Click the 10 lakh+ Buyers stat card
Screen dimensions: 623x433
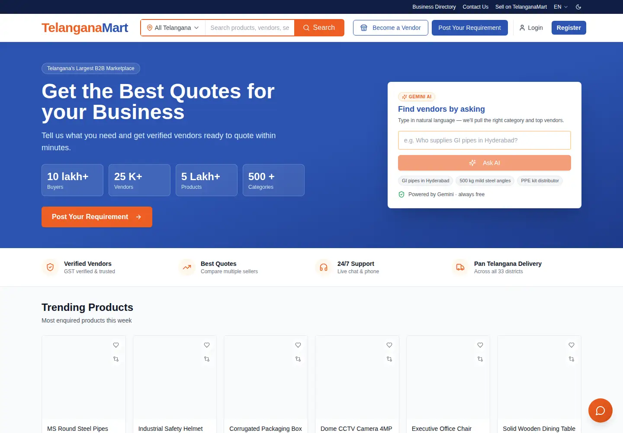(72, 180)
